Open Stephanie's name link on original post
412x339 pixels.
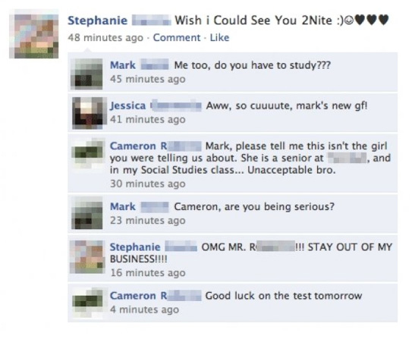[x=97, y=20]
